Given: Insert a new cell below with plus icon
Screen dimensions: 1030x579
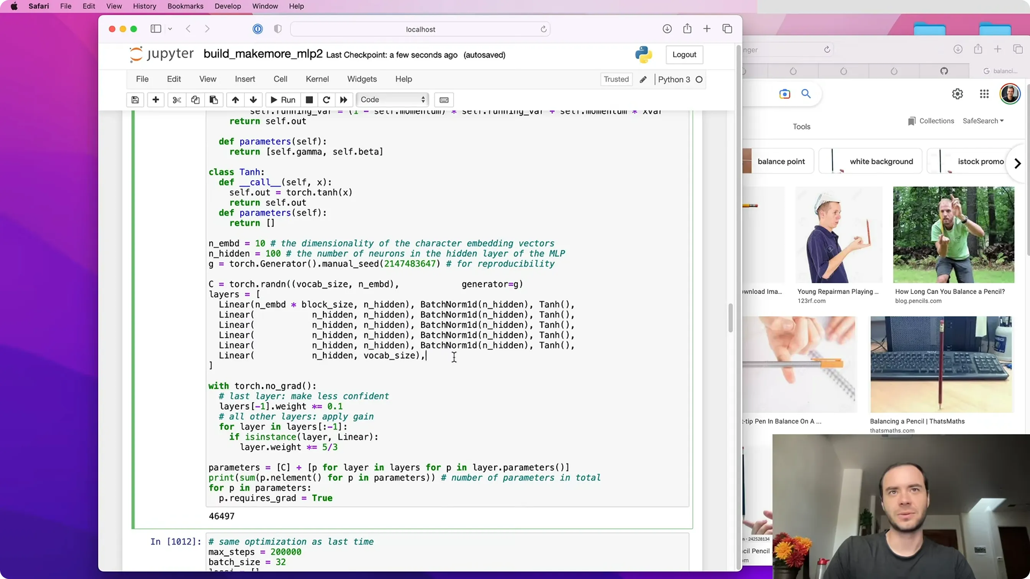Looking at the screenshot, I should [x=156, y=100].
